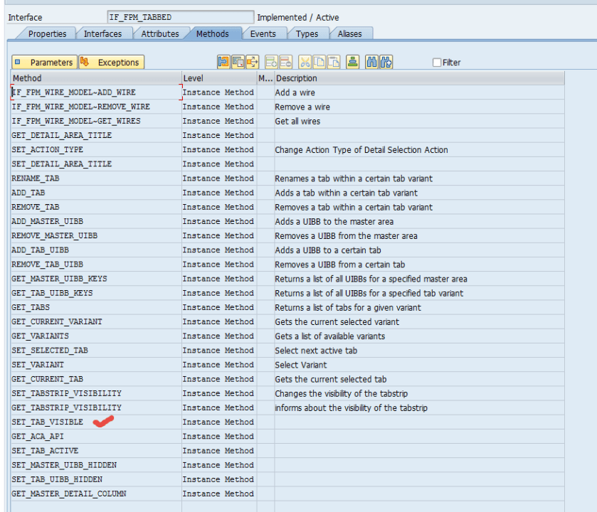
Task: Click description 'Adds a UIBB to the master area'
Action: point(334,222)
